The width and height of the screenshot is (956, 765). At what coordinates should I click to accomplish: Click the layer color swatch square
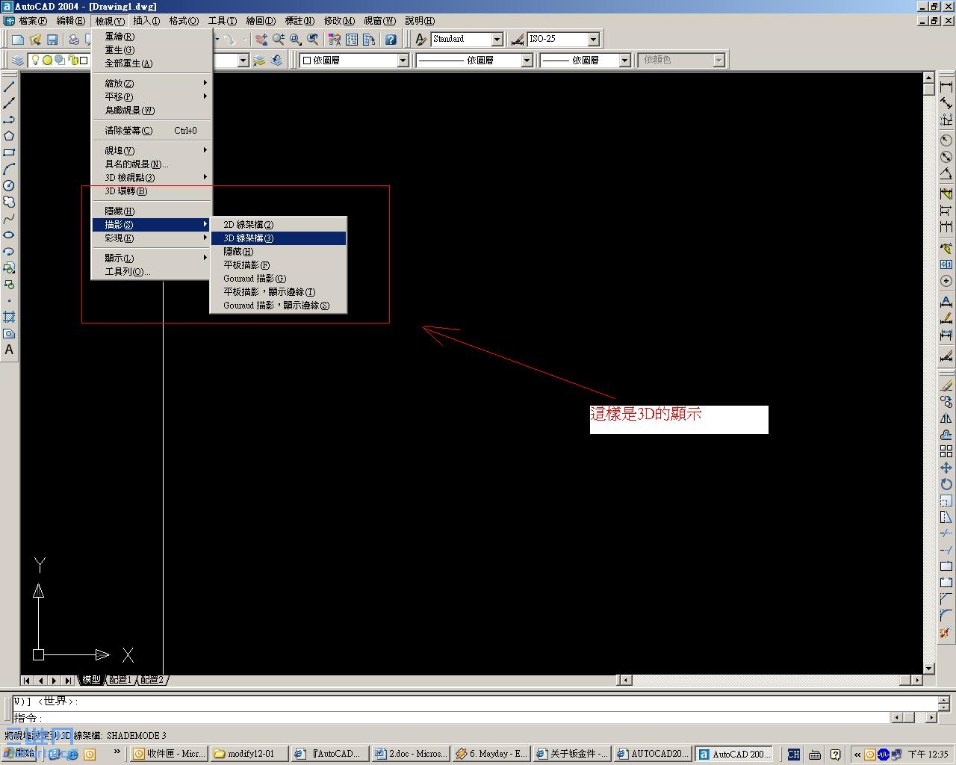coord(84,61)
